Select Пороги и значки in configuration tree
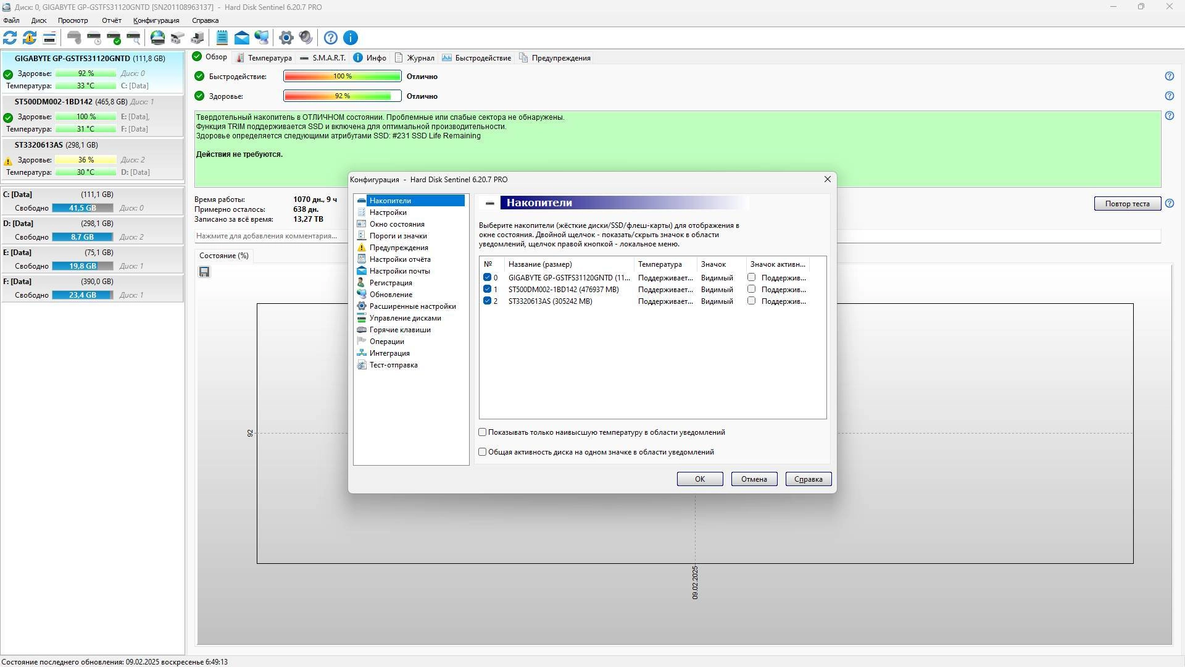 click(x=398, y=236)
